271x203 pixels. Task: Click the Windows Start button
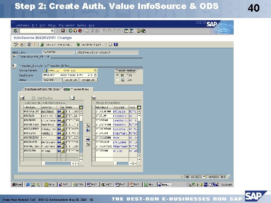(17, 185)
